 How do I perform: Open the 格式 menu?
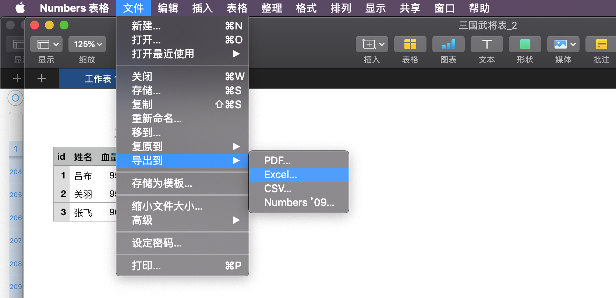pyautogui.click(x=306, y=8)
